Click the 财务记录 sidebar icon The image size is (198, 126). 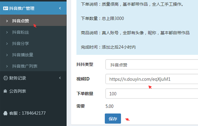coord(6,78)
